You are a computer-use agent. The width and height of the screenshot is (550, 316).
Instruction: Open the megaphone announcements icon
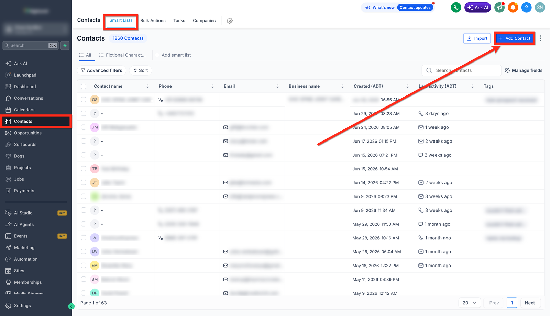[x=499, y=7]
